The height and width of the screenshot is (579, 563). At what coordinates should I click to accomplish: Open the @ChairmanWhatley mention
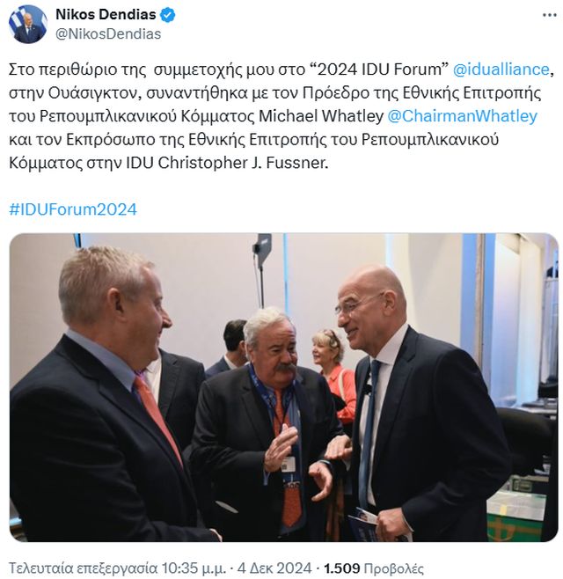pos(462,116)
